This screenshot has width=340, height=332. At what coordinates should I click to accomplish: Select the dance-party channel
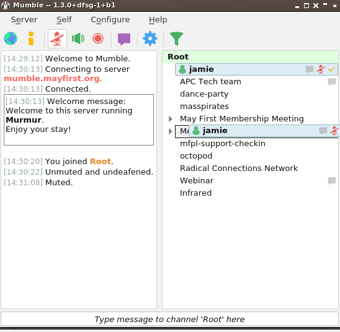point(204,94)
